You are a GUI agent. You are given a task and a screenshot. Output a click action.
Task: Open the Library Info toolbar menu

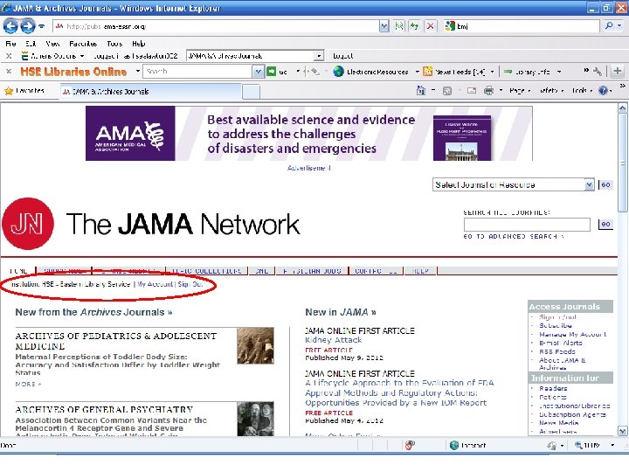pos(532,72)
